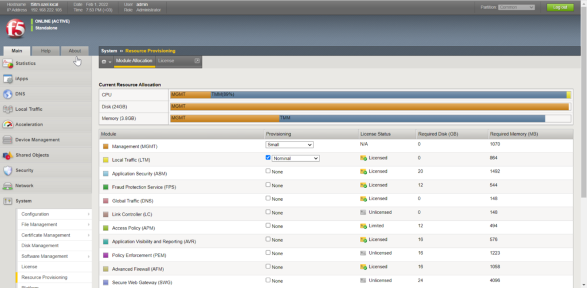Switch to the About tab

(x=75, y=51)
